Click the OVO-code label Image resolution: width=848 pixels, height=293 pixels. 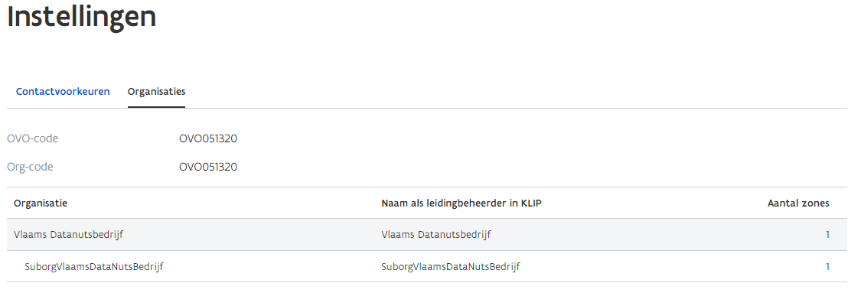click(32, 139)
